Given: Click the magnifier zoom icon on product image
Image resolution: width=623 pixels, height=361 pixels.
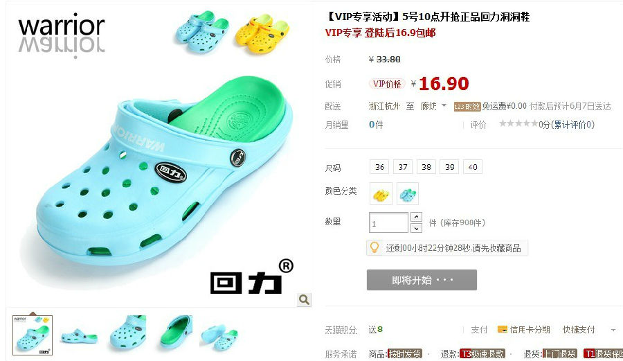Looking at the screenshot, I should click(304, 299).
